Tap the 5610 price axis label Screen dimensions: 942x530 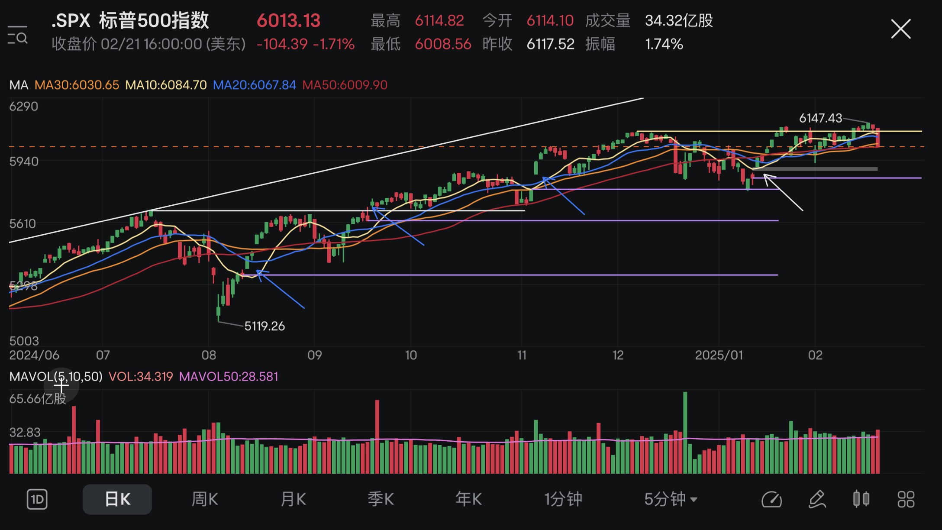click(23, 223)
